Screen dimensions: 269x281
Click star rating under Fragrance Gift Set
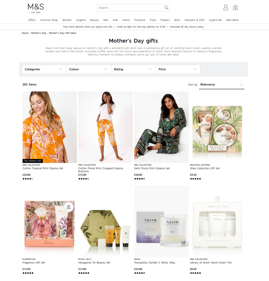point(28,273)
